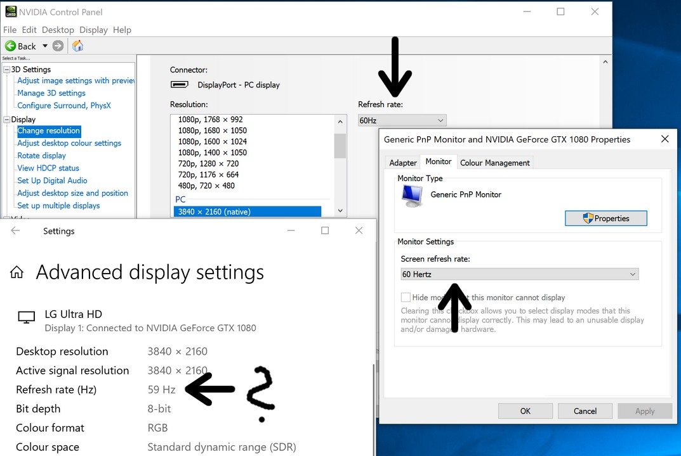Switch to the Colour Management tab

pos(494,163)
